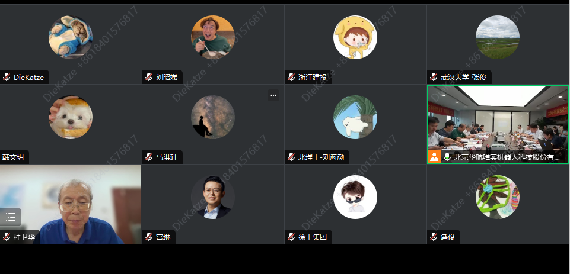Click 刘昭娣's avatar photo
The width and height of the screenshot is (570, 274).
pyautogui.click(x=213, y=37)
